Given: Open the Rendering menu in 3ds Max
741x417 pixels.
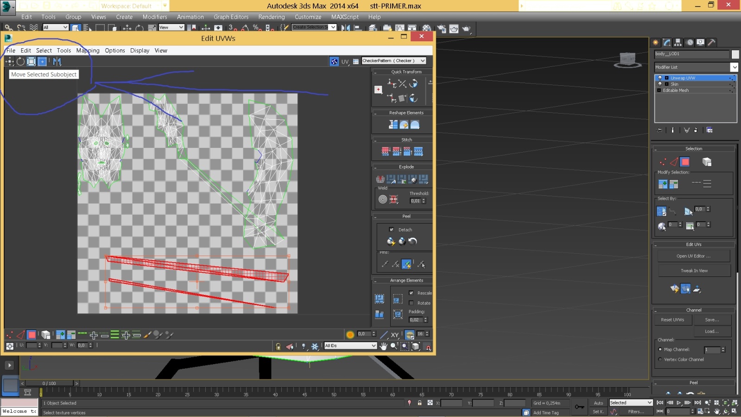Looking at the screenshot, I should tap(272, 17).
